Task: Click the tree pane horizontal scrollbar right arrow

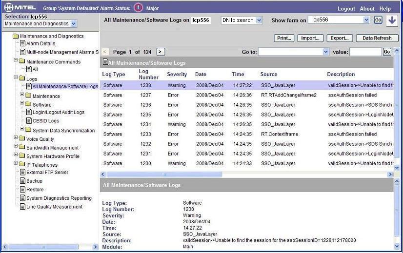Action: tap(95, 247)
